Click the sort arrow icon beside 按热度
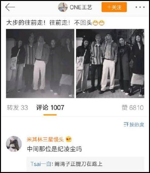150x173 pixels. [x=126, y=124]
